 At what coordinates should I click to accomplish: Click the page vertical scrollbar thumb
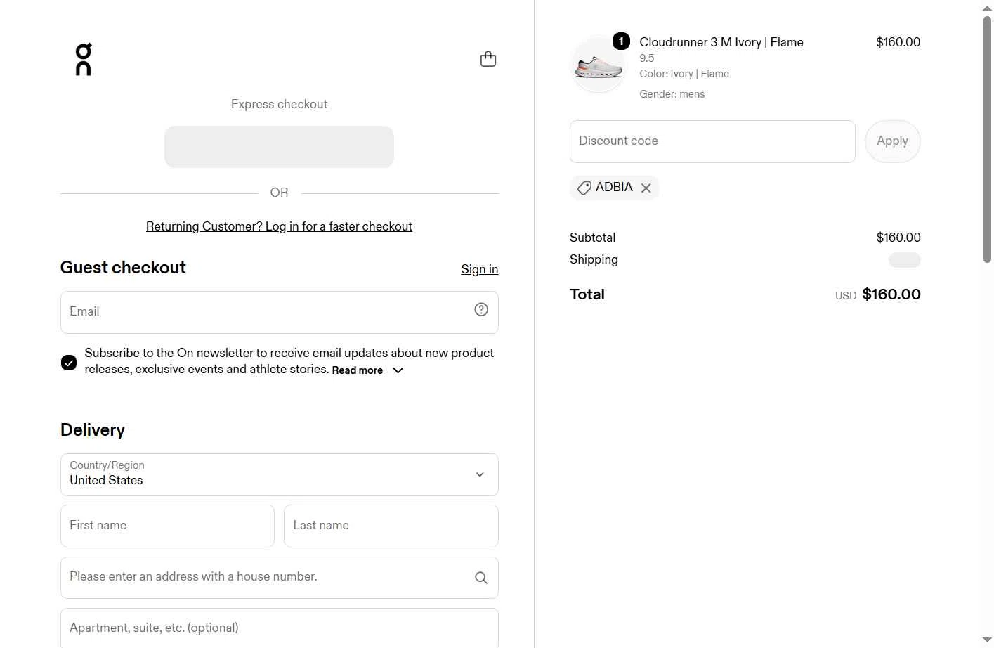click(987, 138)
